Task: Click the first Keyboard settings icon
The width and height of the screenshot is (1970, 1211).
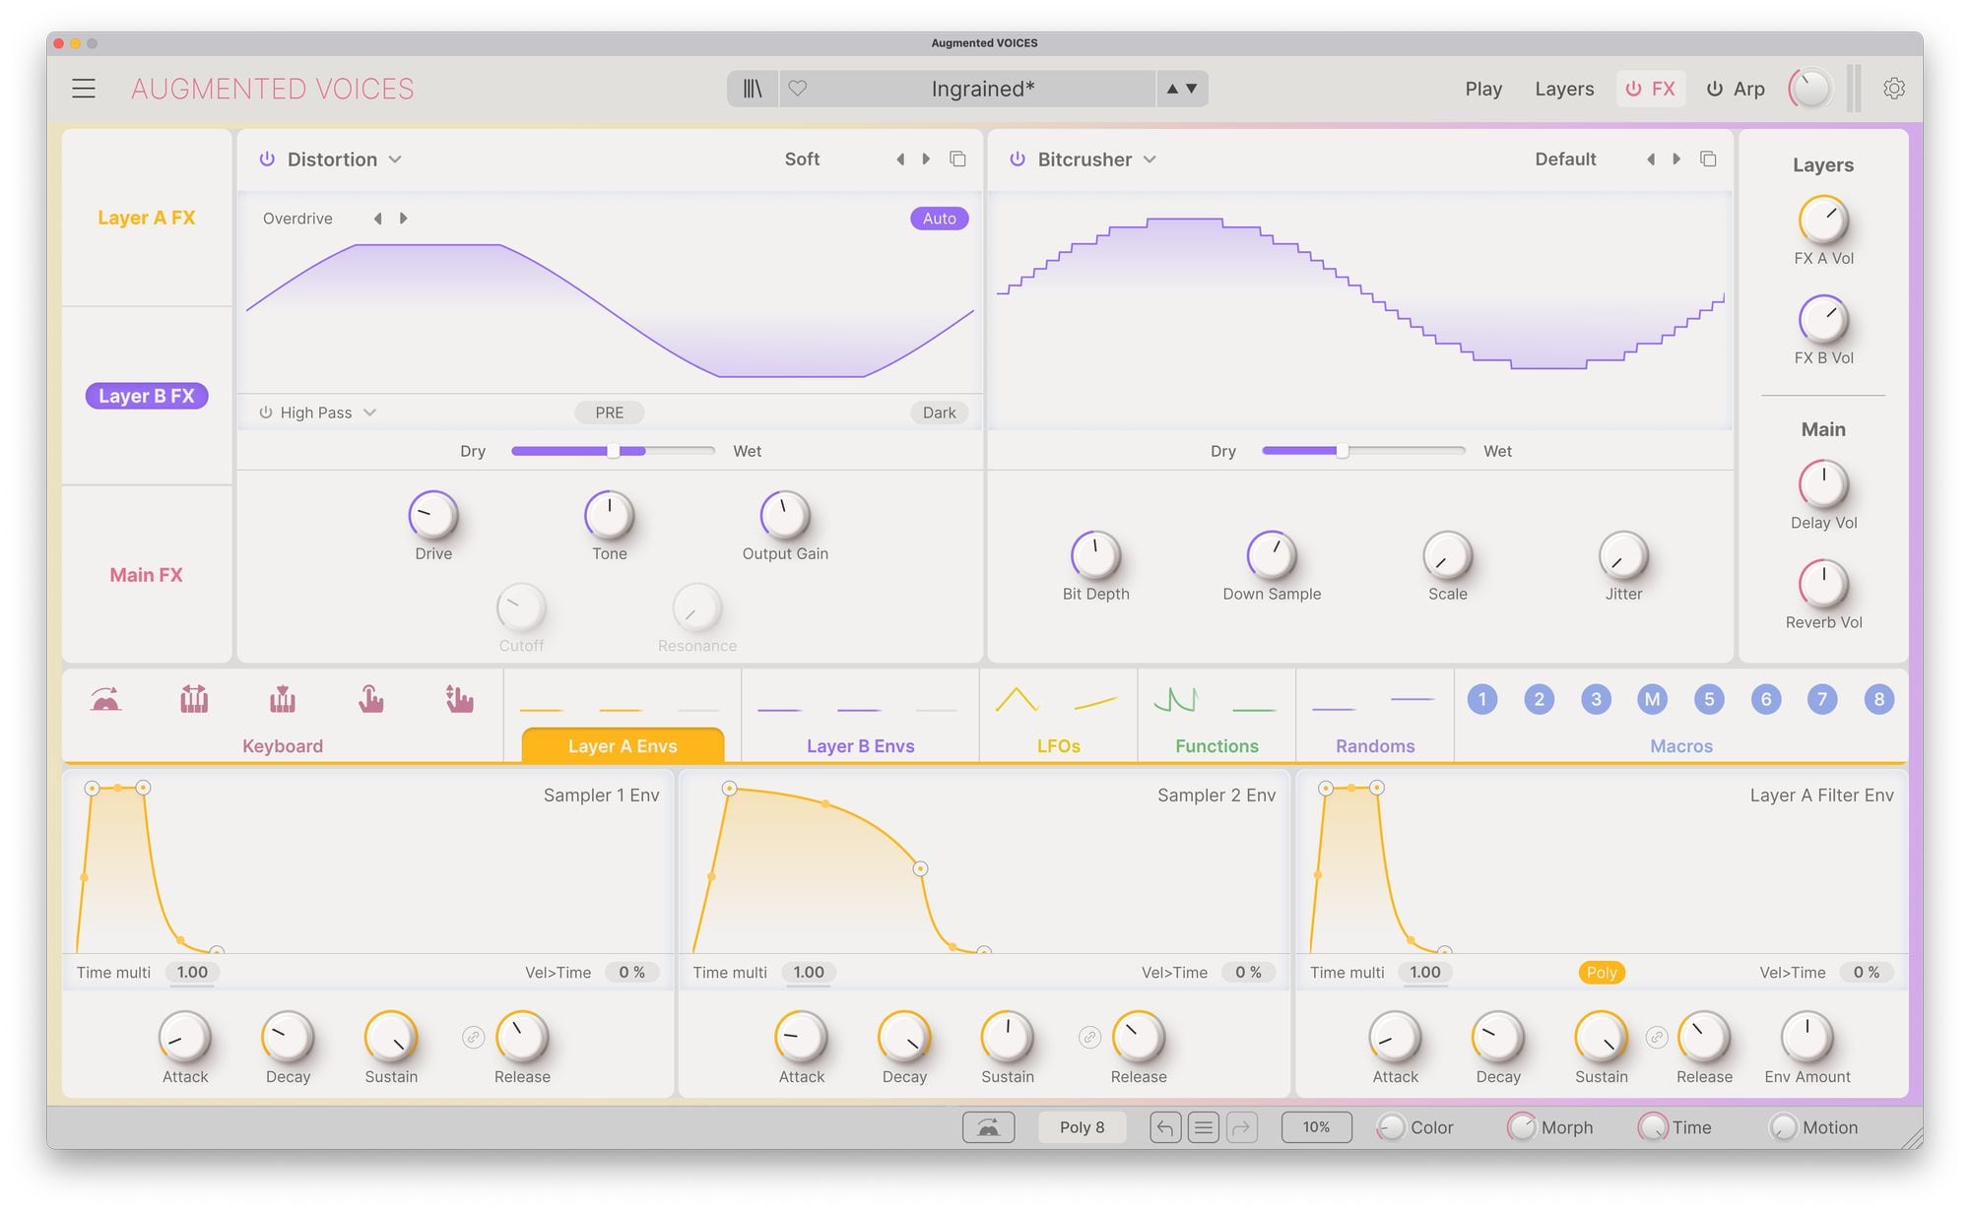Action: coord(105,700)
